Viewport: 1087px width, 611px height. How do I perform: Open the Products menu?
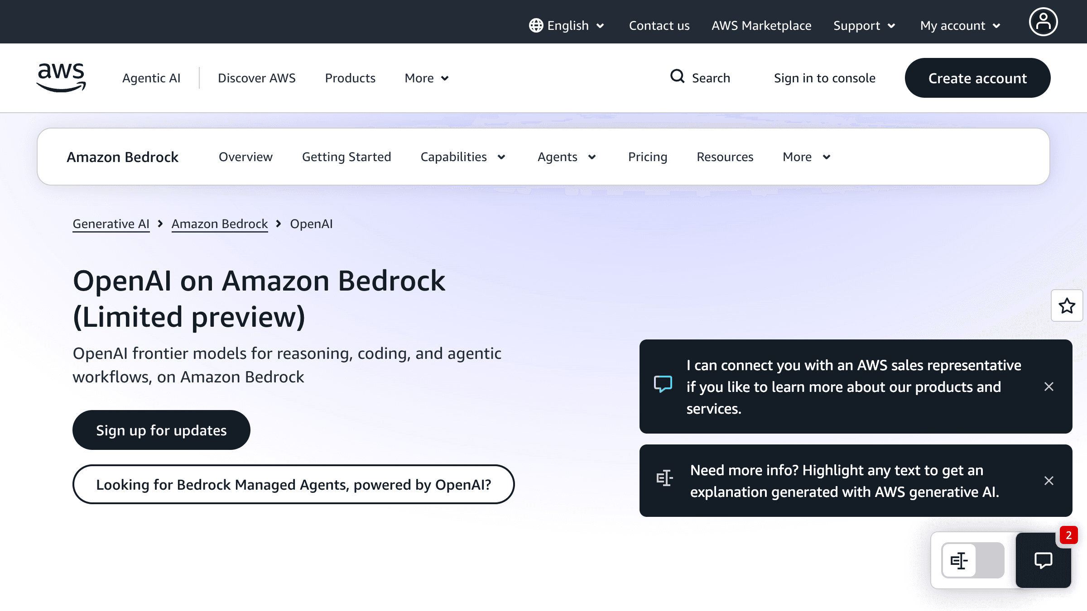point(350,78)
